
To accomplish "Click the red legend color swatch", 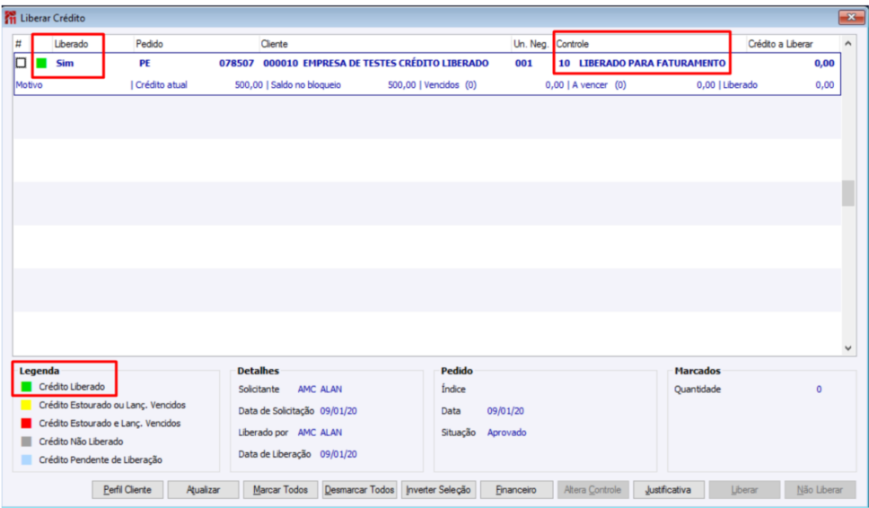I will (26, 424).
